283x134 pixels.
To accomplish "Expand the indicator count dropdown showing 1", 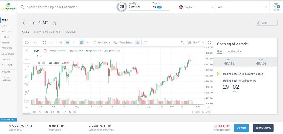I will [x=40, y=56].
